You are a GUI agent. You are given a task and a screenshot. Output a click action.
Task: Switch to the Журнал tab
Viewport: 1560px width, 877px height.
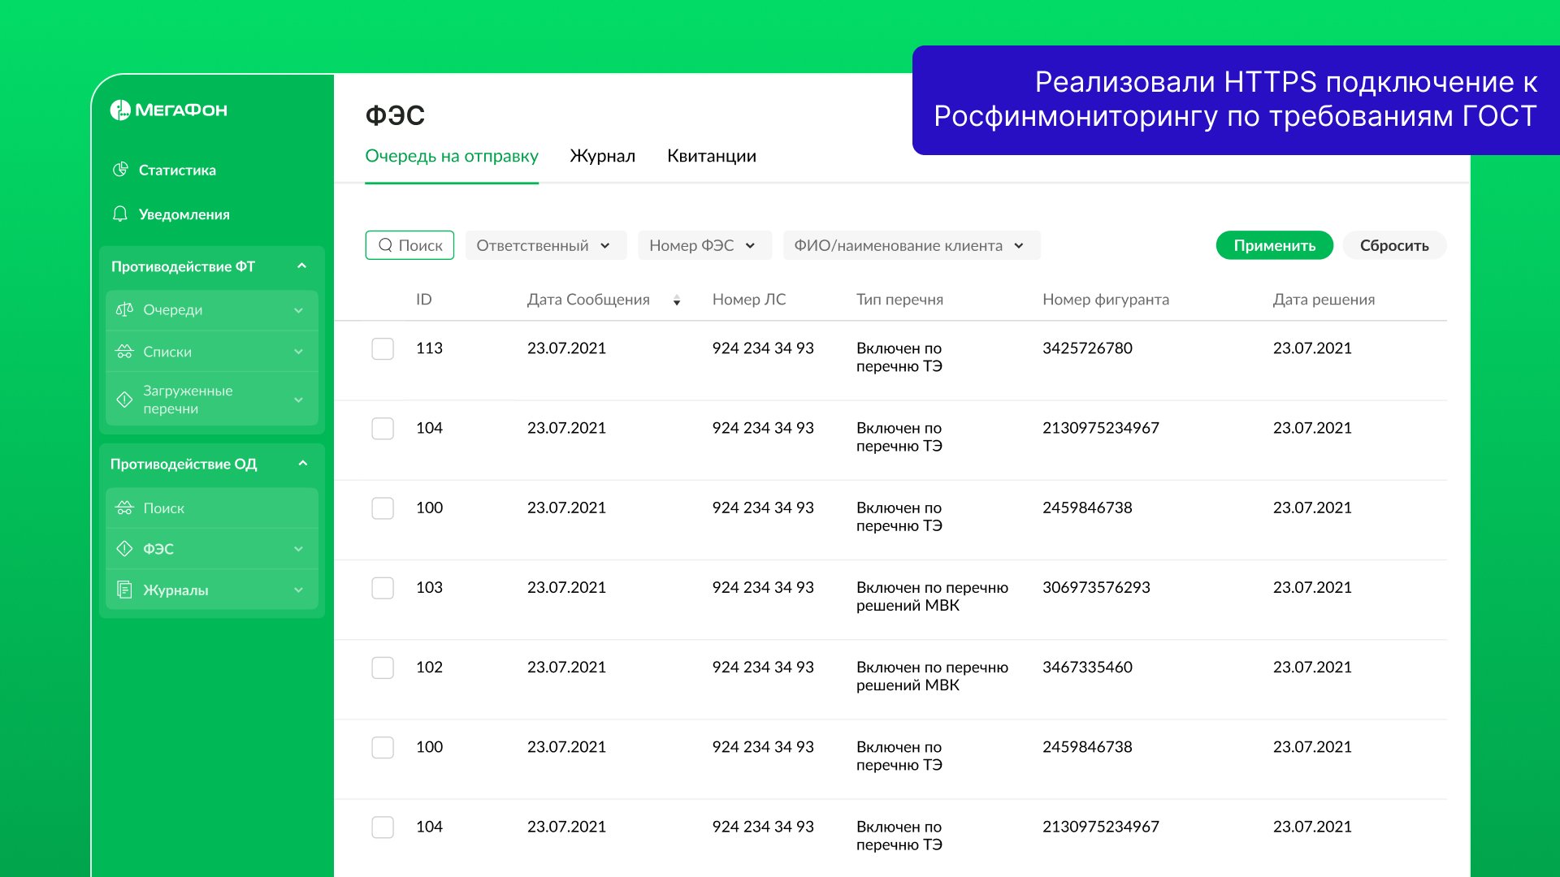[x=602, y=156]
